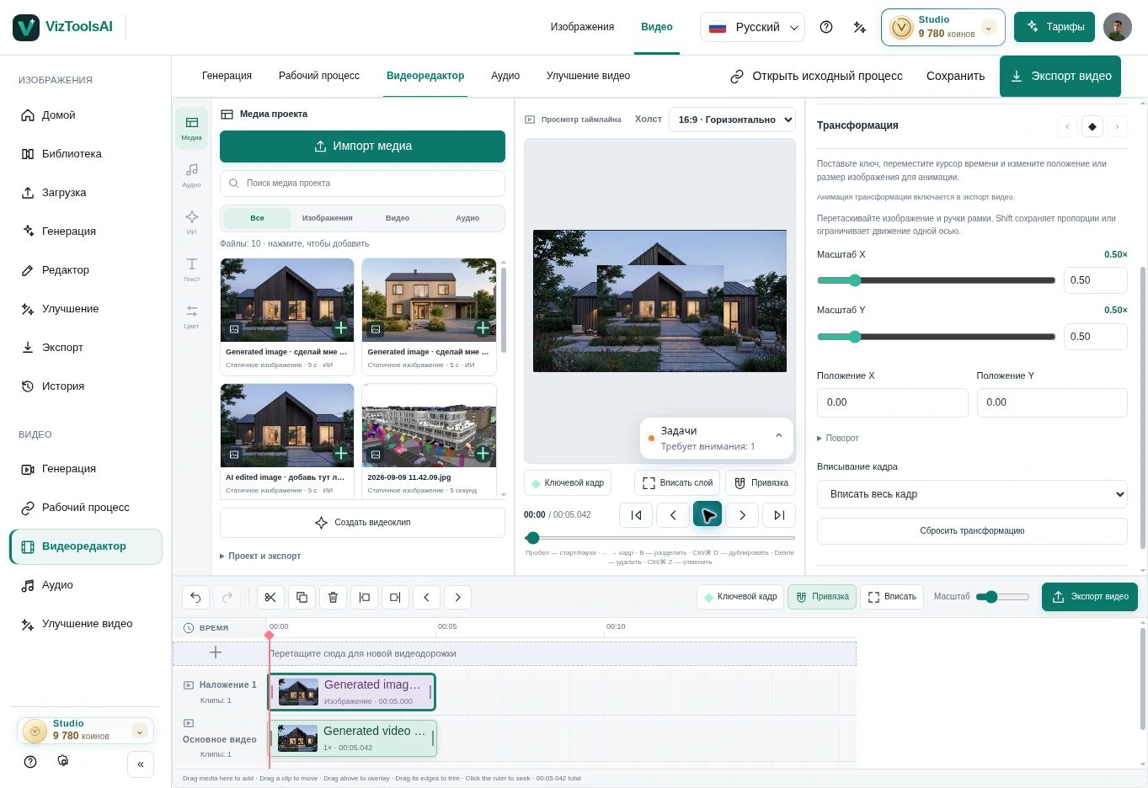
Task: Open the canvas 16:9 Горизонтально dropdown
Action: click(x=733, y=120)
